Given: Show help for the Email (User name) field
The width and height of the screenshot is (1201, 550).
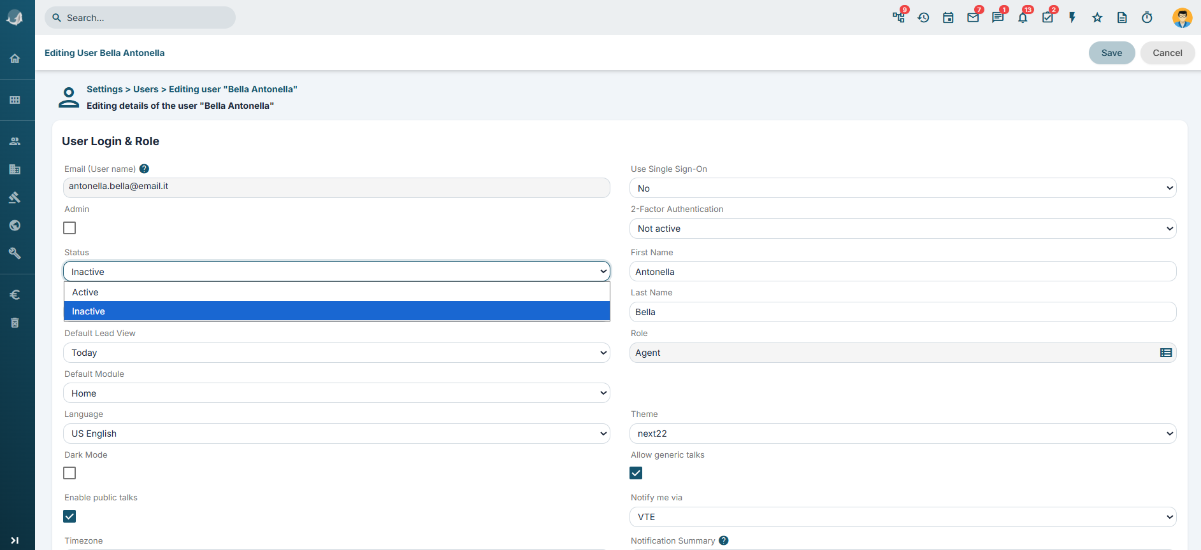Looking at the screenshot, I should 144,169.
